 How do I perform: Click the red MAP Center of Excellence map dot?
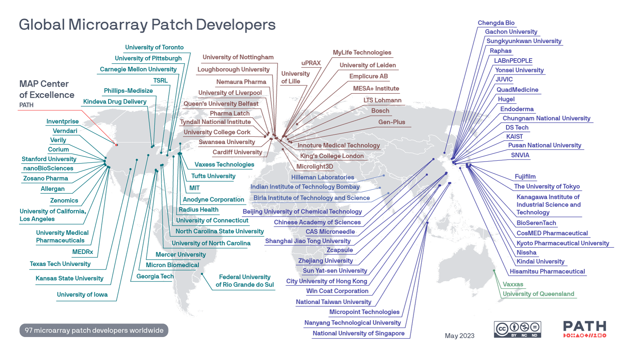pos(116,145)
